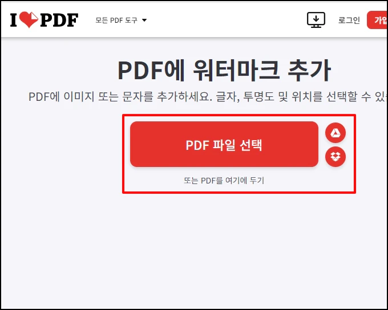The height and width of the screenshot is (310, 388).
Task: Click the red heart in the logo
Action: click(x=29, y=20)
